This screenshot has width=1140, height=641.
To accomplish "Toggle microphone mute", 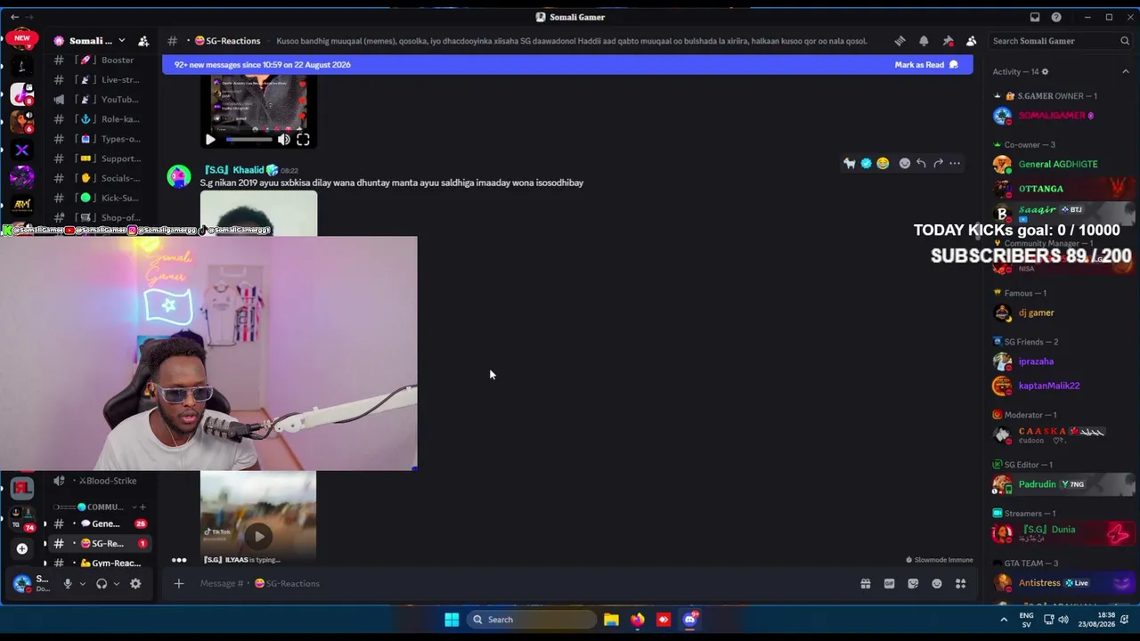I will point(67,584).
